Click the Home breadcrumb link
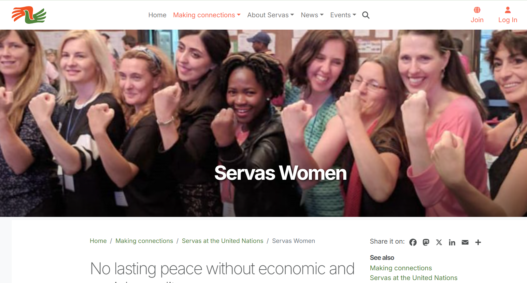The width and height of the screenshot is (527, 283). [x=98, y=241]
